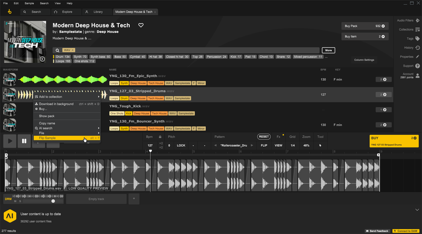
Task: Open the Rollercoaster_Dru pattern dropdown
Action: coord(234,145)
